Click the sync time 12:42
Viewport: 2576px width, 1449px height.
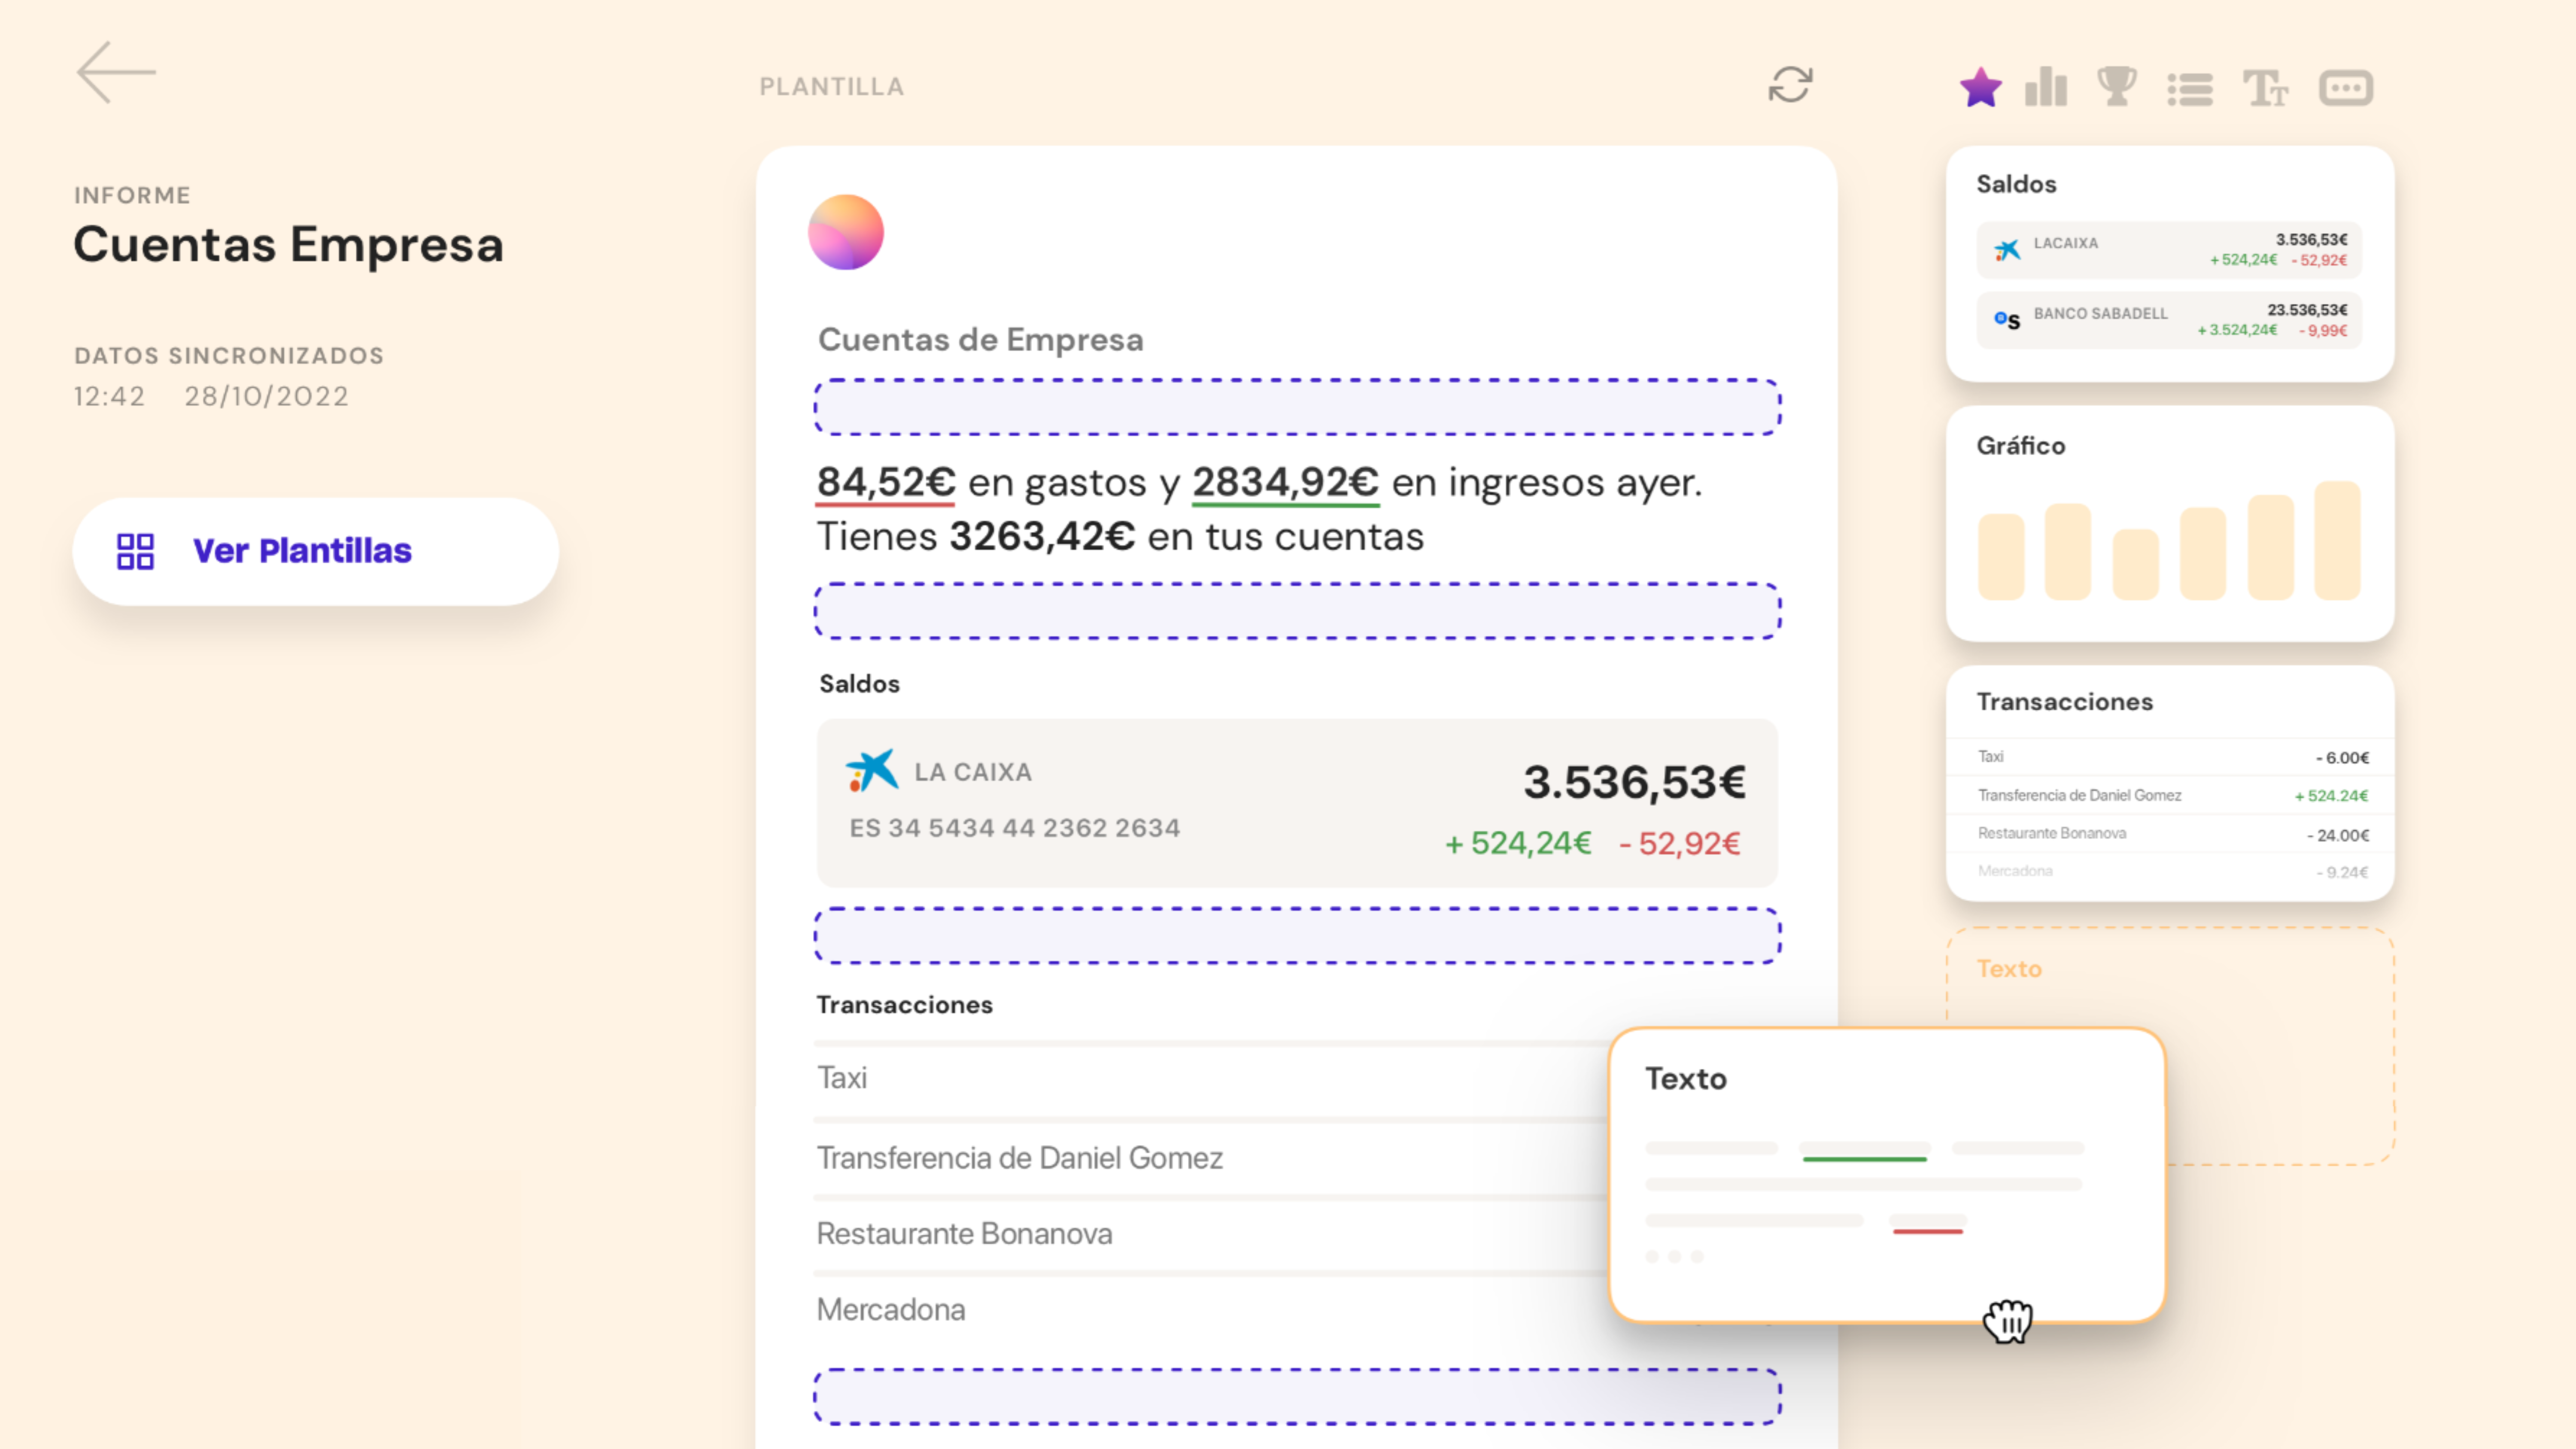(109, 397)
